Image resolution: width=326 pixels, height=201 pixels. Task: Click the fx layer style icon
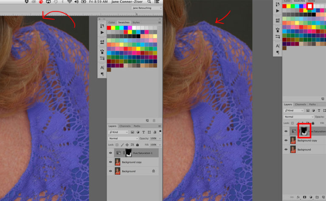tap(298, 197)
